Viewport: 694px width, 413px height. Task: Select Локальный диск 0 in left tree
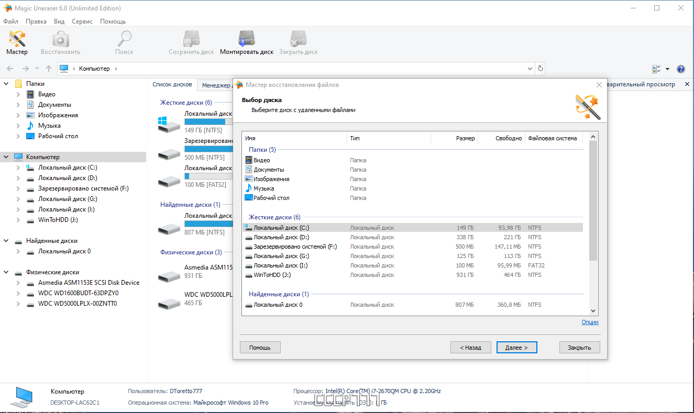point(64,251)
